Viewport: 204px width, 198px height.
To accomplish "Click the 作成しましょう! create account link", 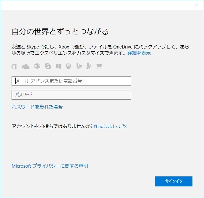I will [x=110, y=126].
